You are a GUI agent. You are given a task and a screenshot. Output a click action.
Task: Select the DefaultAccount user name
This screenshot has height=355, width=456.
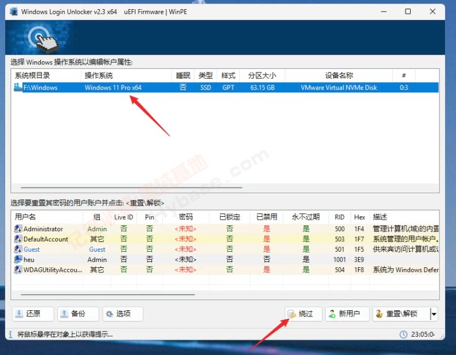coord(46,239)
